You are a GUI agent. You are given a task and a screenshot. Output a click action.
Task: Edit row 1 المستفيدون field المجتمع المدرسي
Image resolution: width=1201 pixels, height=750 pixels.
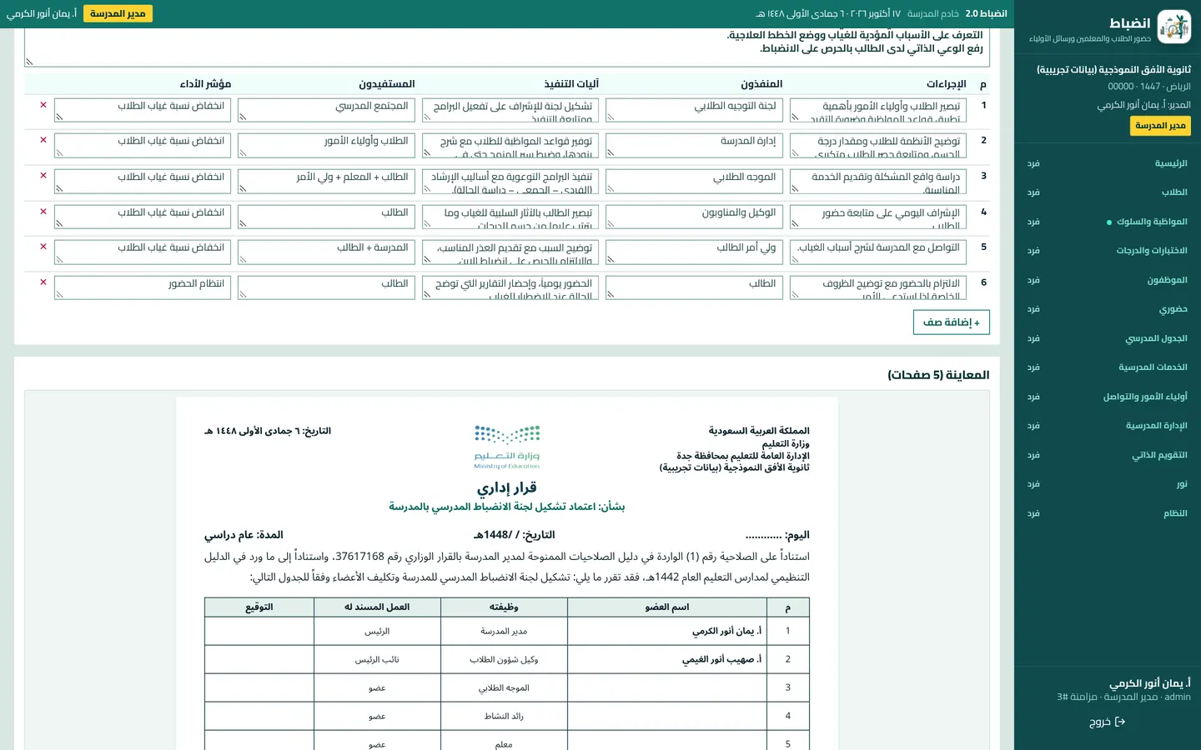click(326, 110)
